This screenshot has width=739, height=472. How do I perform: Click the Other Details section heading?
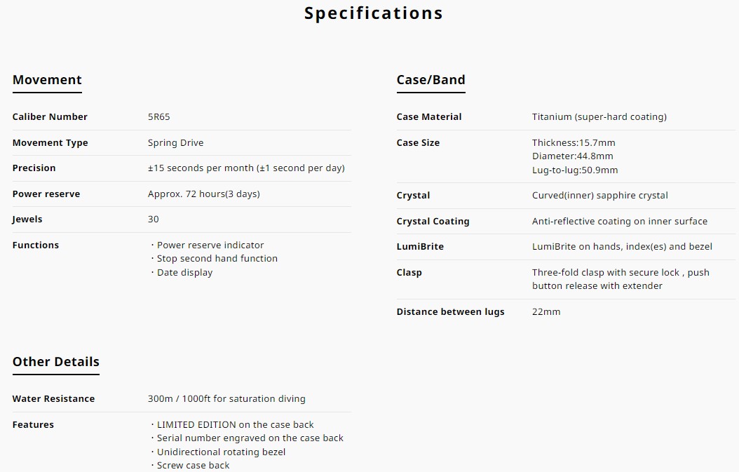pyautogui.click(x=55, y=362)
